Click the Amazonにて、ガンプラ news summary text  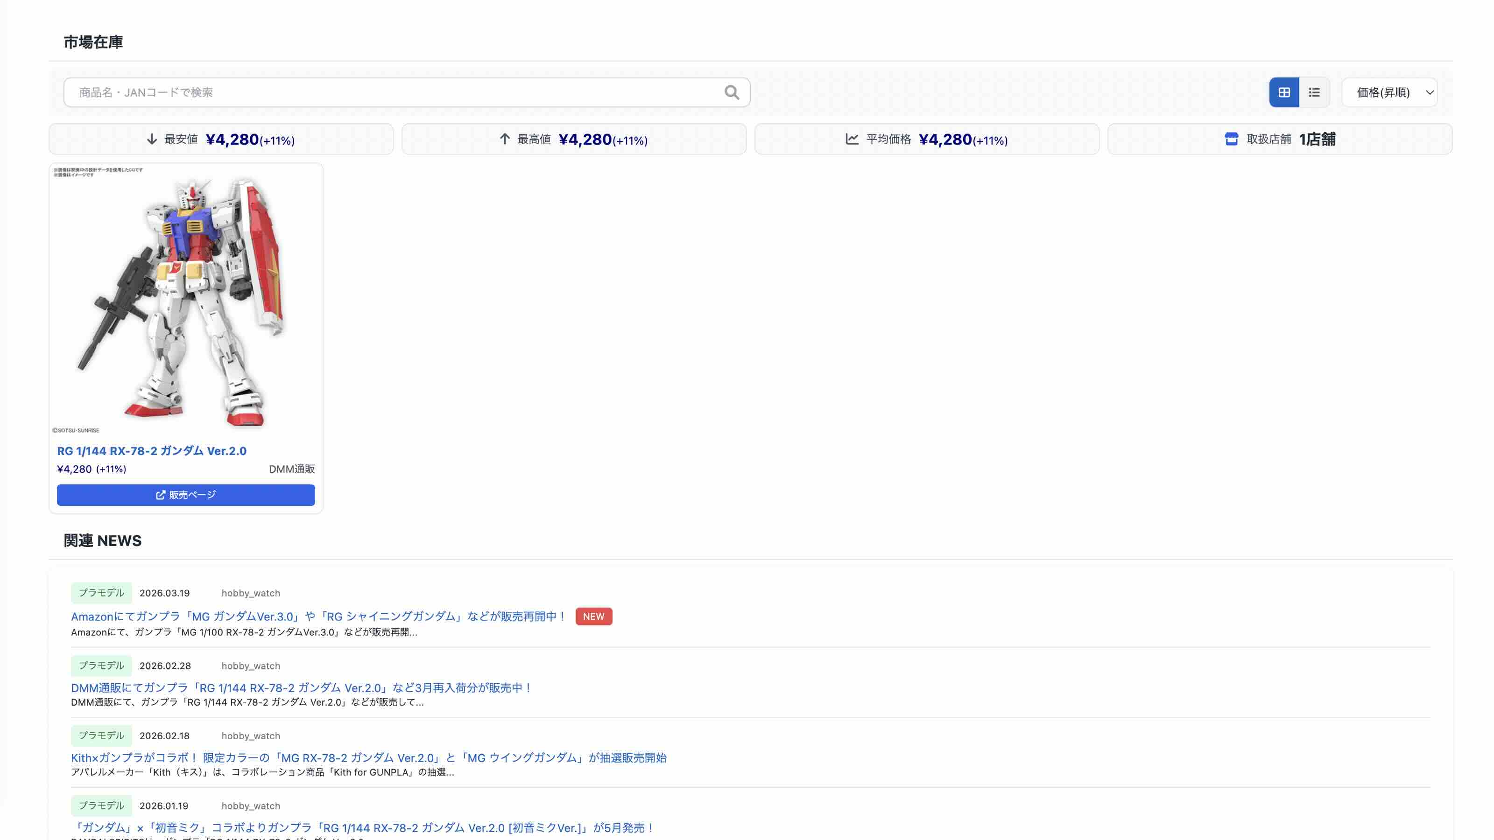(x=244, y=632)
